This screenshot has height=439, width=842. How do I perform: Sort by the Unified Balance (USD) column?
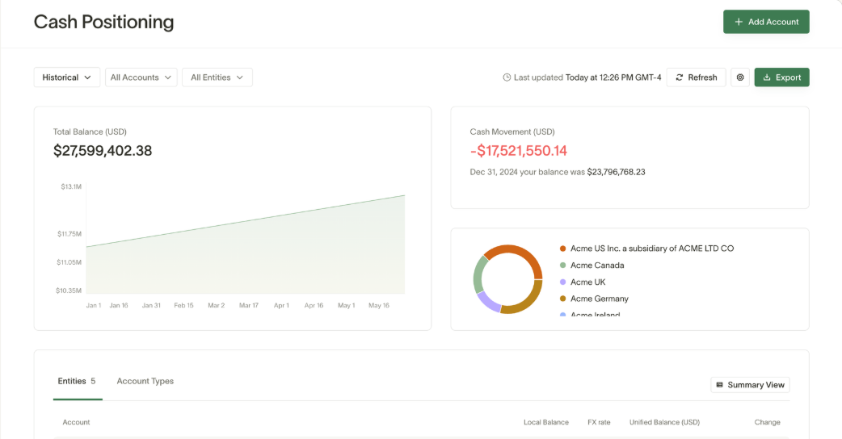tap(664, 422)
